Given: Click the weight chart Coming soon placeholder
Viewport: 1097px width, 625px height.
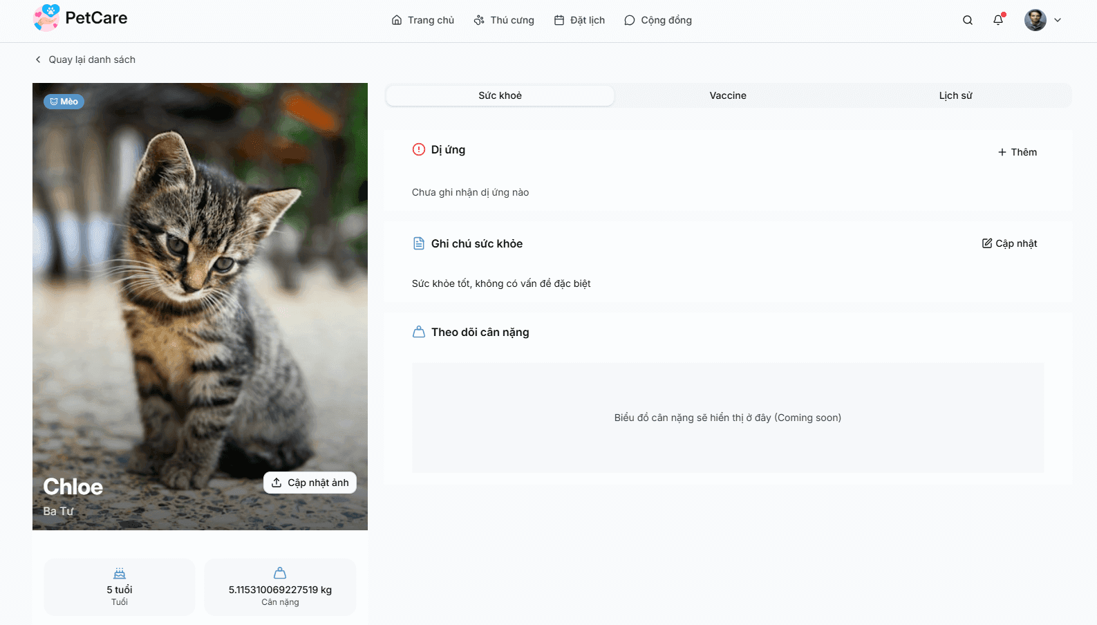Looking at the screenshot, I should pos(728,418).
